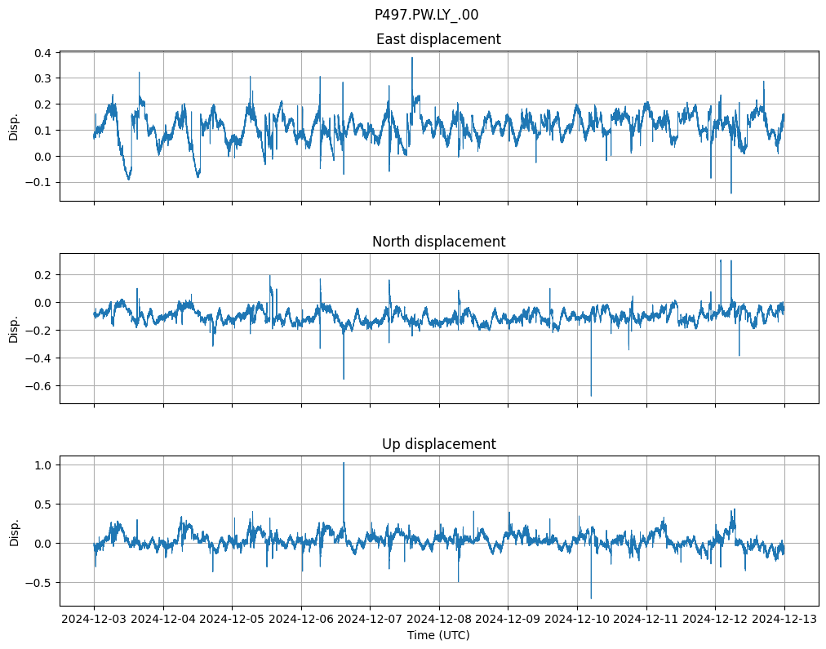Click the Up displacement subplot title

[438, 444]
